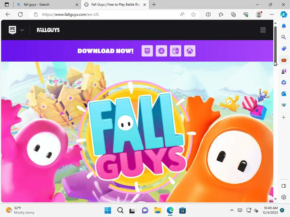The width and height of the screenshot is (290, 217).
Task: Click the Fall Guys hero logo image
Action: pos(136,136)
